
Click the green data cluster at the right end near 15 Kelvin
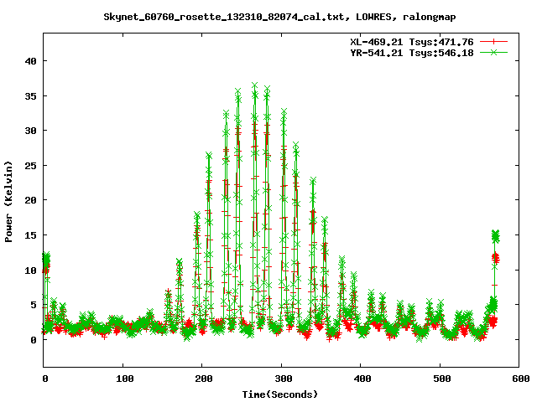point(495,236)
